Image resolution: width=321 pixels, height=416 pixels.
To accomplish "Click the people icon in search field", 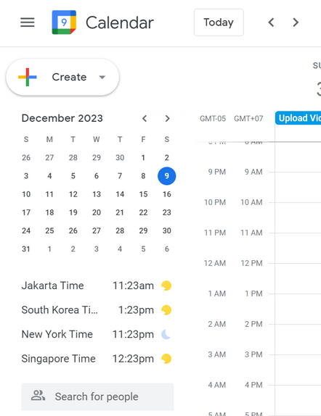I will tap(38, 396).
